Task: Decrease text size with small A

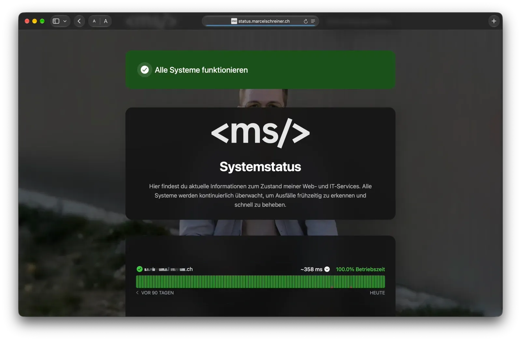Action: point(94,21)
